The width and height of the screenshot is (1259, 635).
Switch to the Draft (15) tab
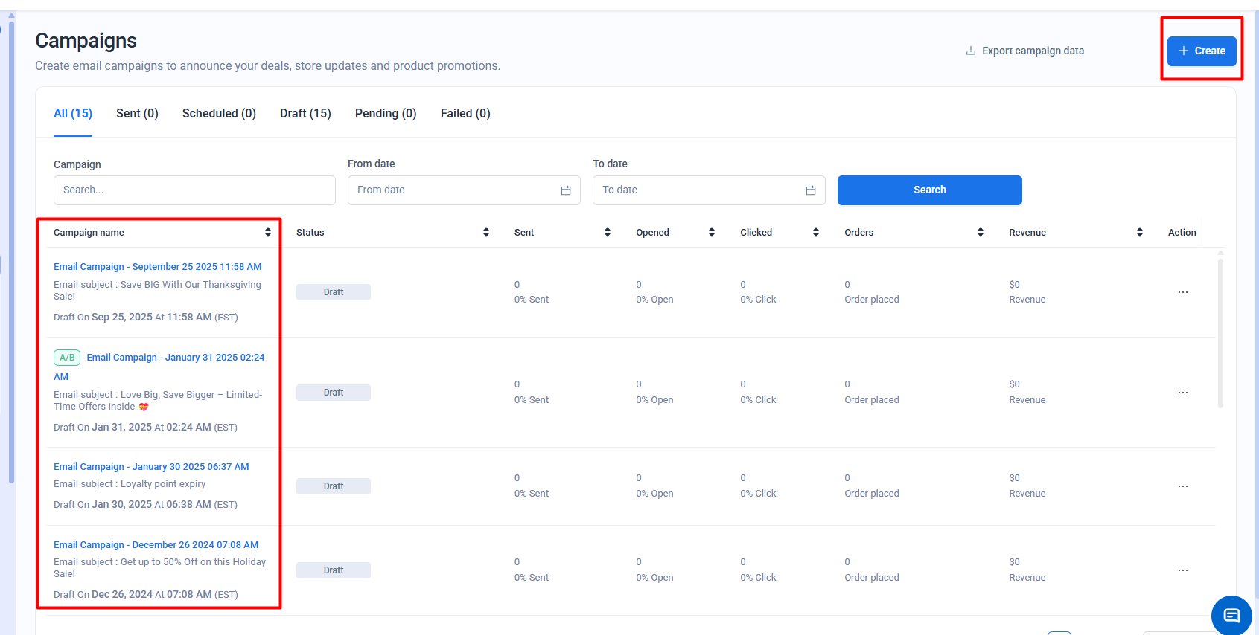(305, 114)
